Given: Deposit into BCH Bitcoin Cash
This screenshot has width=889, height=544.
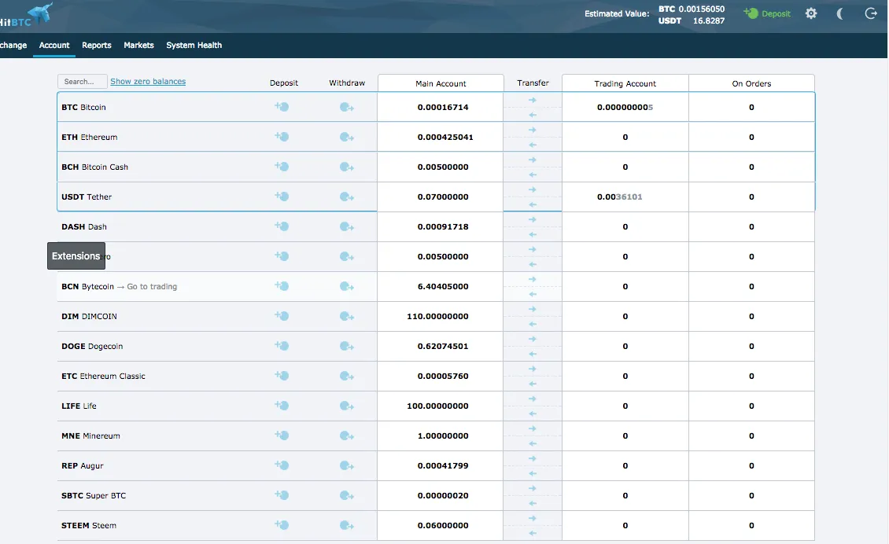Looking at the screenshot, I should tap(282, 167).
